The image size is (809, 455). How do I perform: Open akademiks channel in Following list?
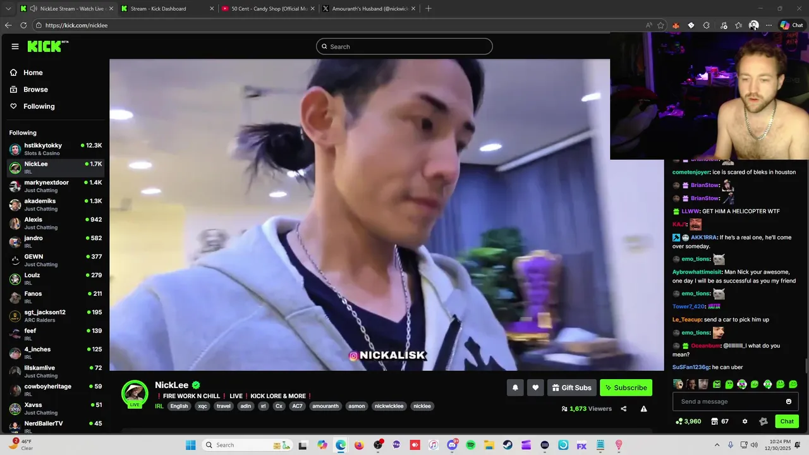pos(54,205)
